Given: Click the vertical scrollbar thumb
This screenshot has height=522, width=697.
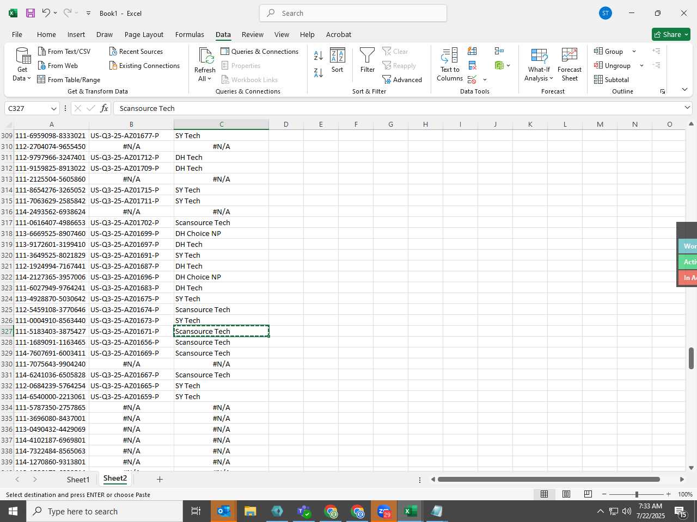Looking at the screenshot, I should click(x=691, y=358).
